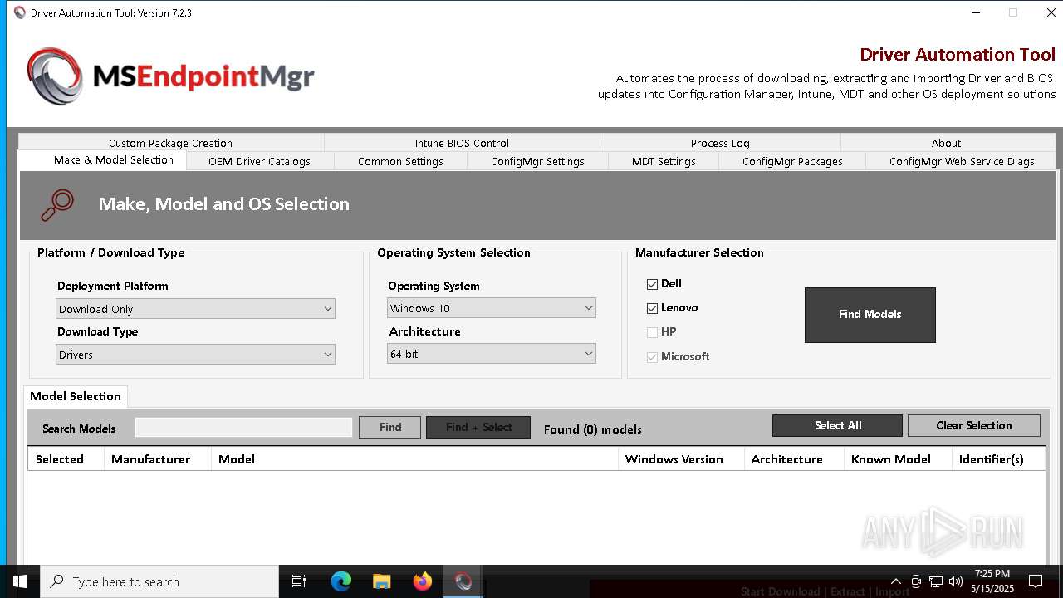1063x598 pixels.
Task: Open the Deployment Platform dropdown
Action: 195,309
